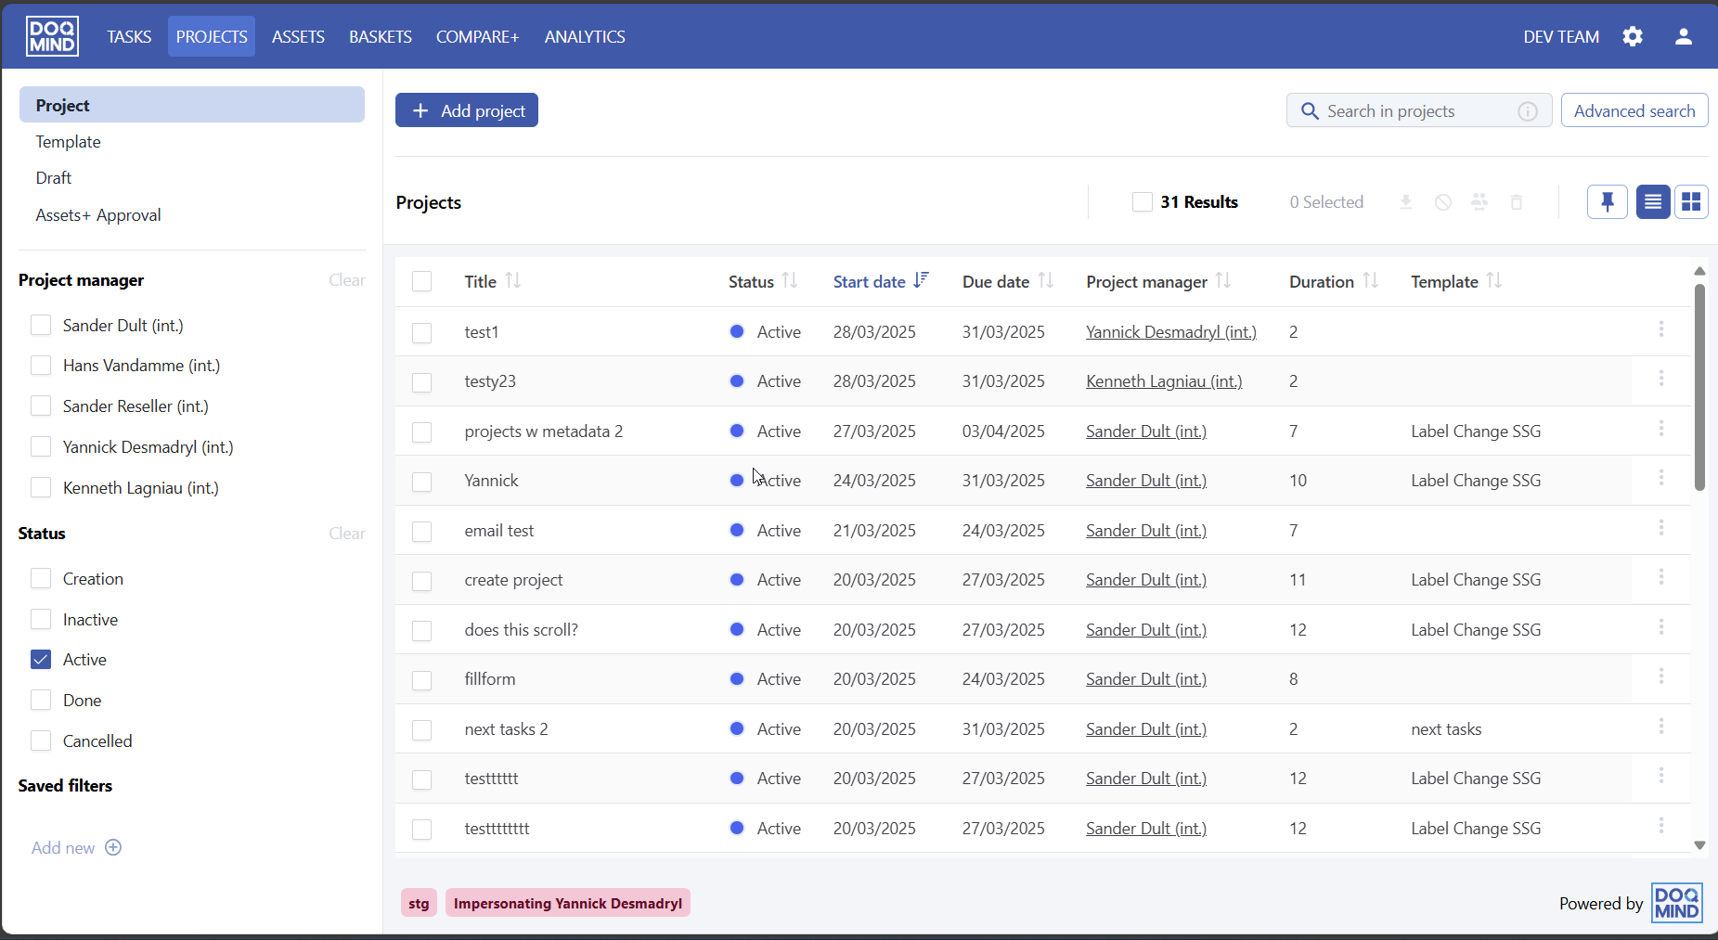Open settings via the gear icon

[1633, 36]
